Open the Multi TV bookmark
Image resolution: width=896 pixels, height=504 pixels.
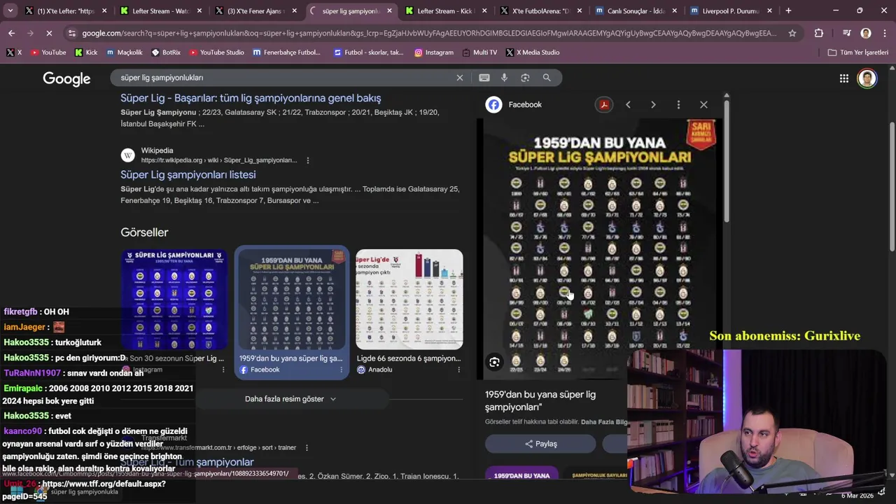[x=479, y=52]
